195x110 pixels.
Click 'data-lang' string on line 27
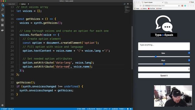63,63
